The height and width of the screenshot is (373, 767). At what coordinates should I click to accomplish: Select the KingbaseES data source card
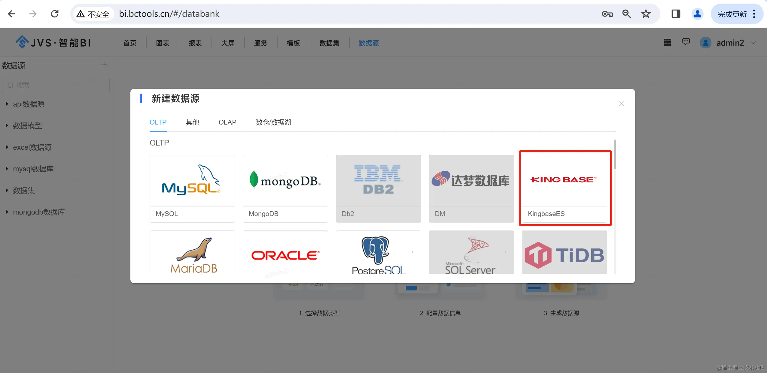(x=565, y=188)
